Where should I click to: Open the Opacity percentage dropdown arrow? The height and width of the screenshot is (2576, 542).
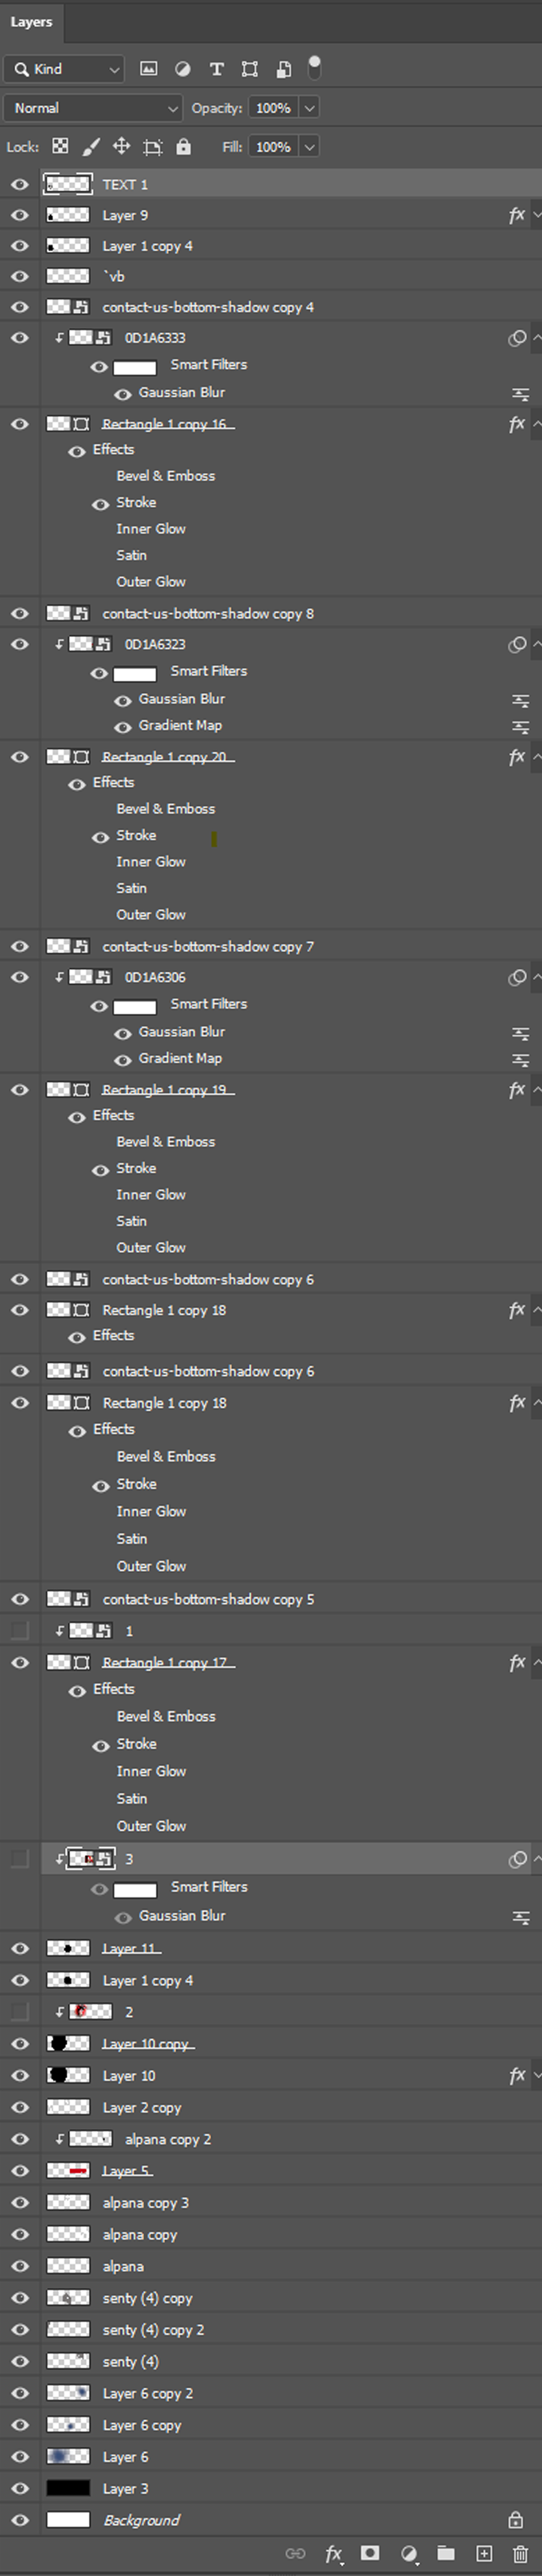(x=310, y=108)
